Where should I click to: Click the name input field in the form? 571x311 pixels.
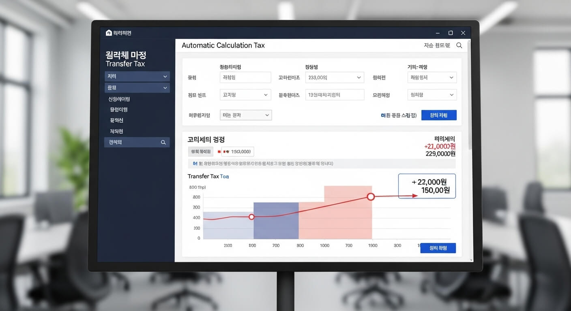click(245, 77)
